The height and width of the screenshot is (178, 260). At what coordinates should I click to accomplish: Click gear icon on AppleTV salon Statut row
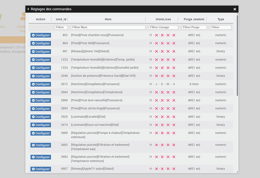point(33,169)
